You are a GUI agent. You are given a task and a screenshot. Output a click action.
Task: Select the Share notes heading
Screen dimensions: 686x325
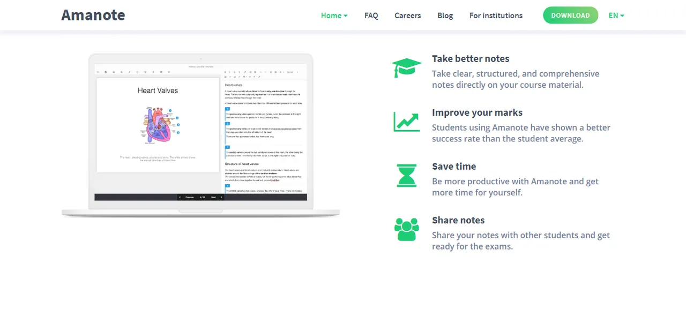coord(458,221)
